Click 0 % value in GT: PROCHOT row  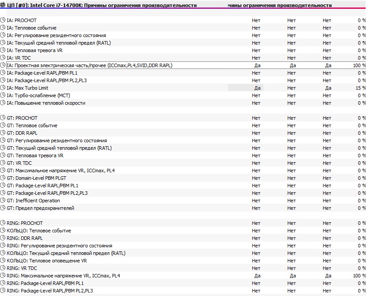click(362, 118)
